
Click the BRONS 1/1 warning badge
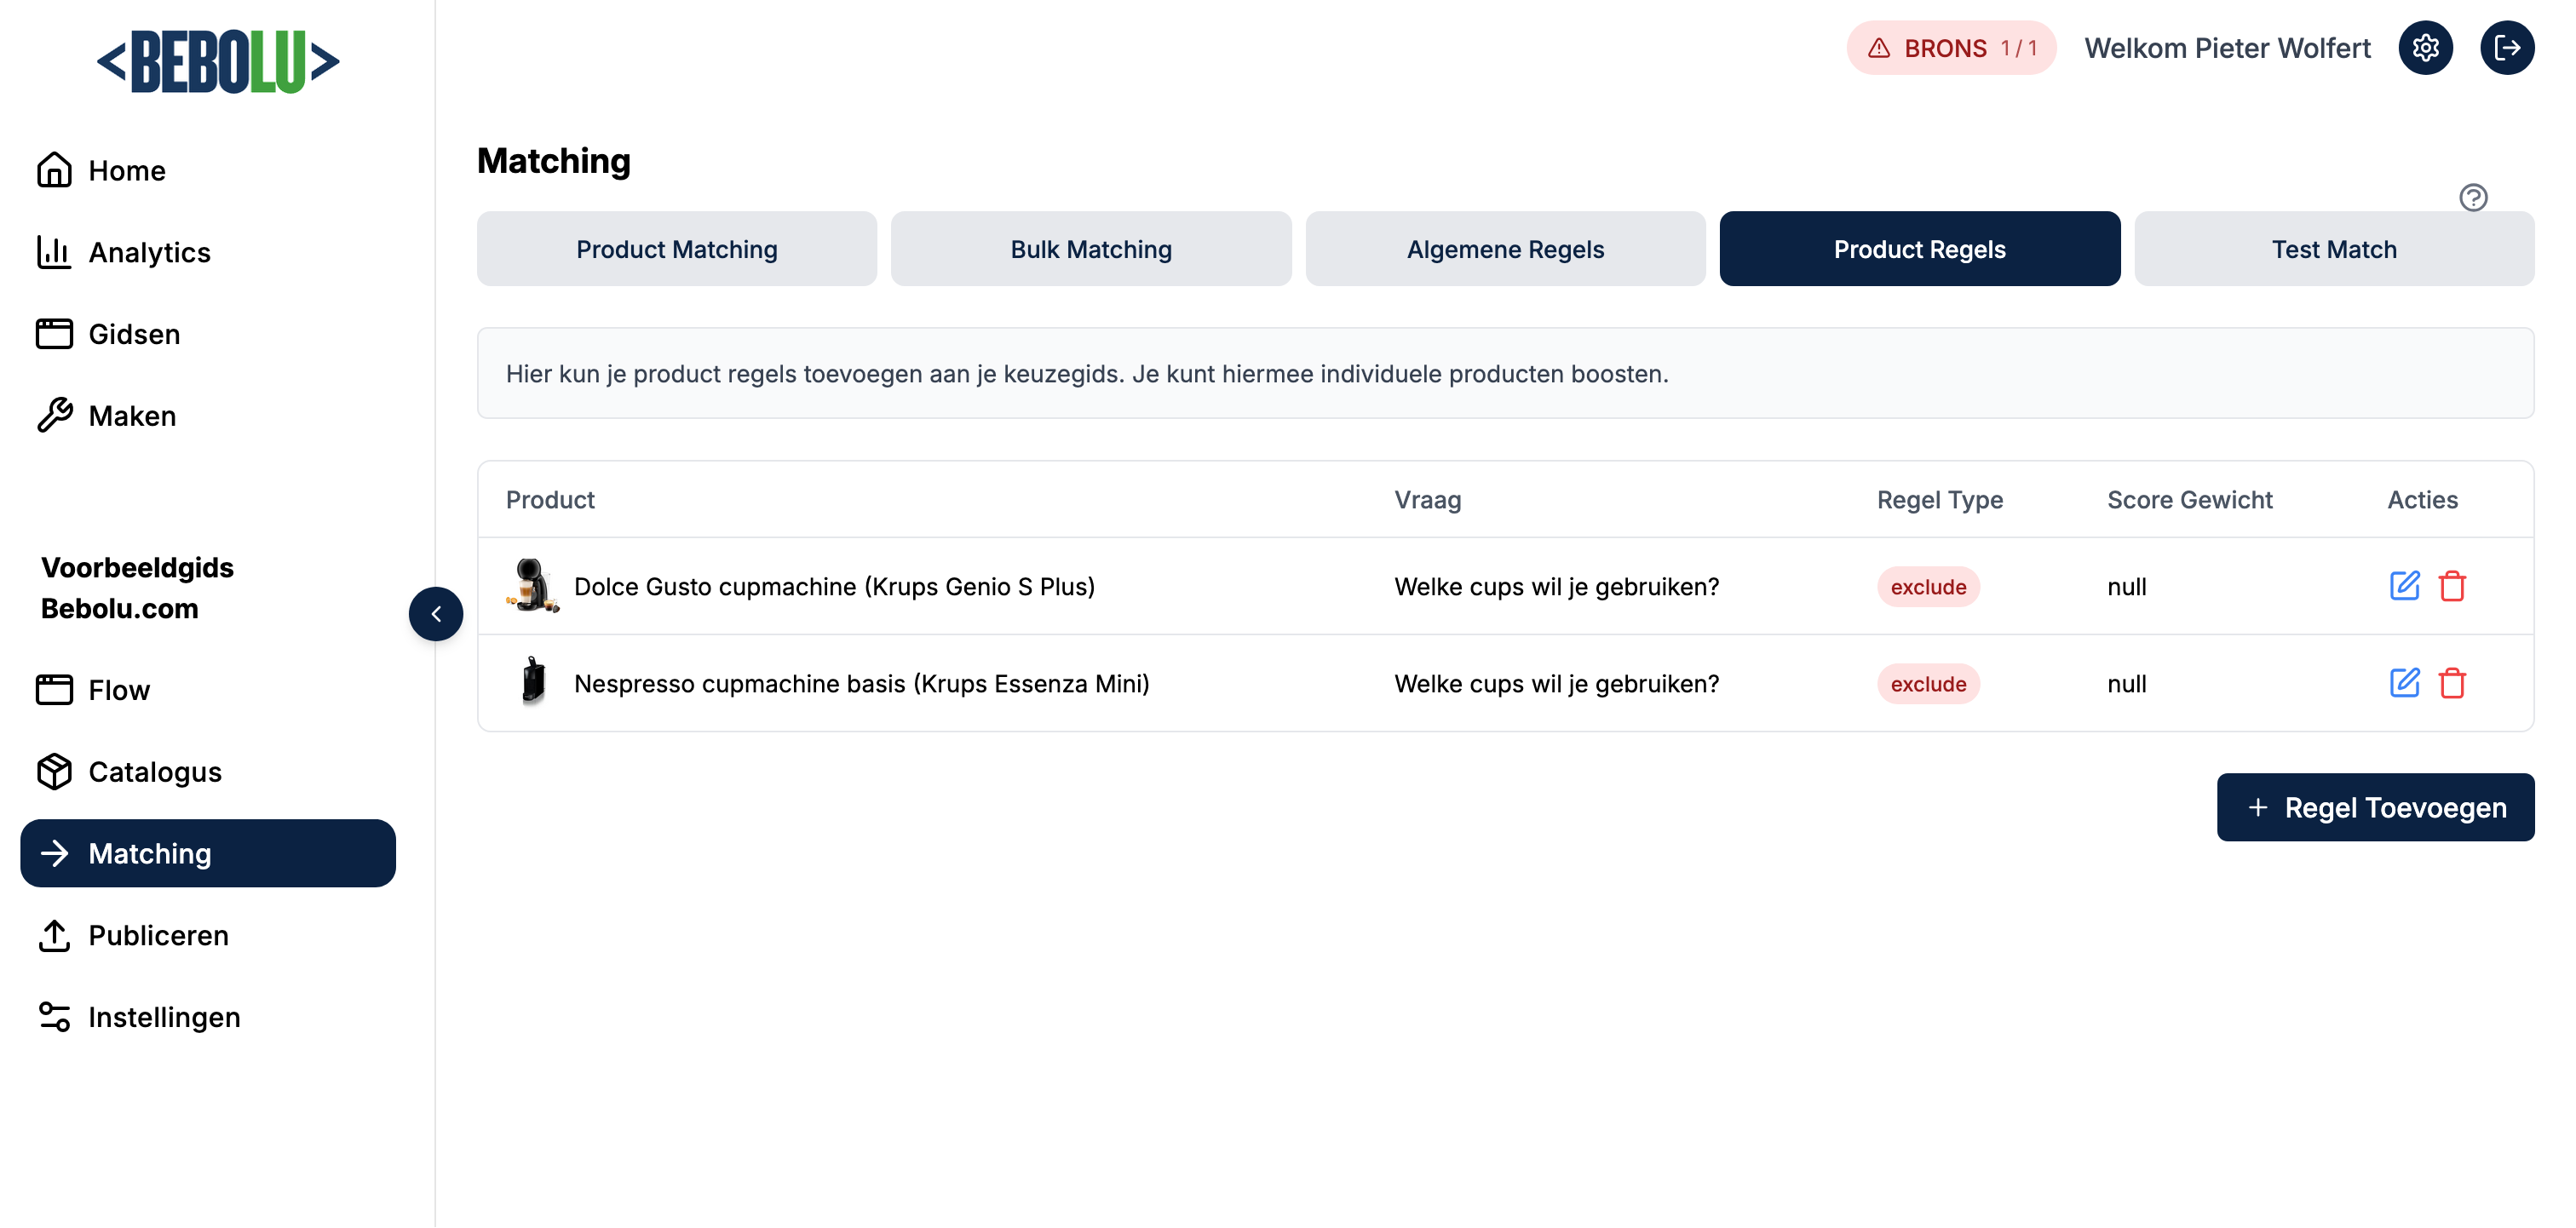pos(1950,48)
